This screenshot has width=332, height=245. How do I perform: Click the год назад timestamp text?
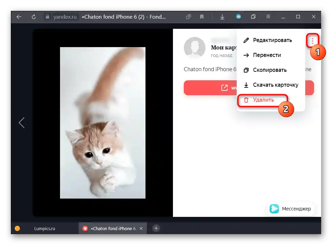pos(221,56)
